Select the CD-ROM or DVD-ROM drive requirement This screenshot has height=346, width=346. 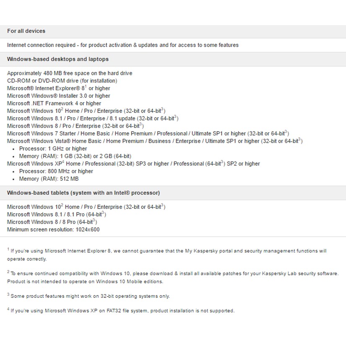(62, 81)
